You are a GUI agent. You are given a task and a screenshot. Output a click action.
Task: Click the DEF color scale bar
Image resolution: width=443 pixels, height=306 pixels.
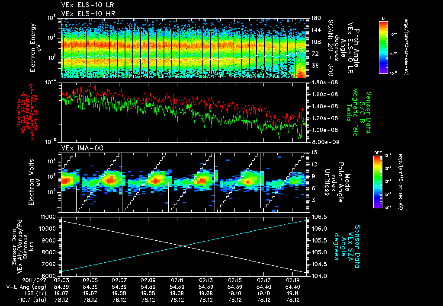click(377, 182)
